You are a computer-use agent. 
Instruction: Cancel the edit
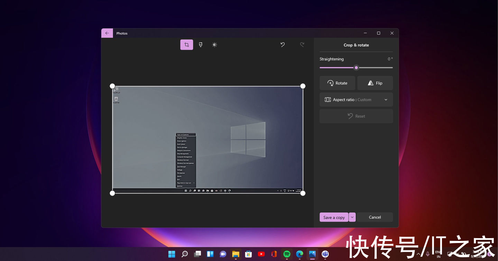pos(375,217)
